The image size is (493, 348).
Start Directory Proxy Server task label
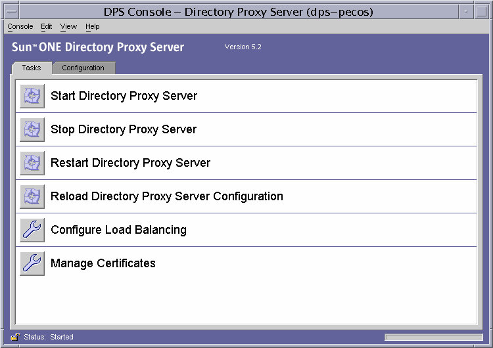[x=124, y=96]
